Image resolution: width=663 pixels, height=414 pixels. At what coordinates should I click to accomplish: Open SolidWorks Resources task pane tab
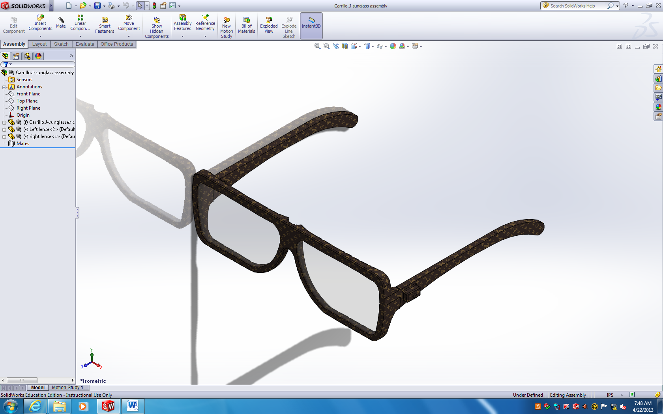point(658,69)
